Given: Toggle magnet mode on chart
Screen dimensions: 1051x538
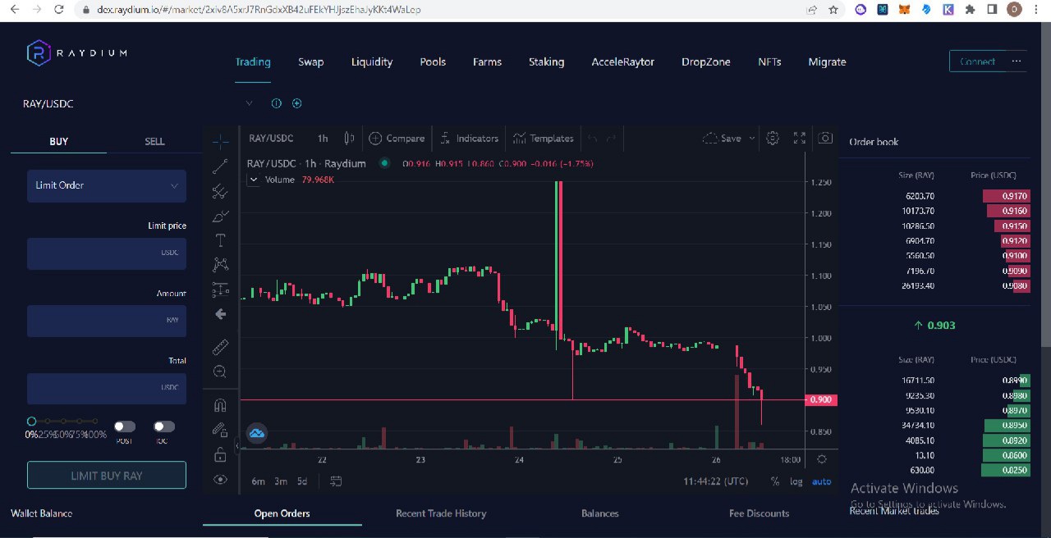Looking at the screenshot, I should coord(220,405).
